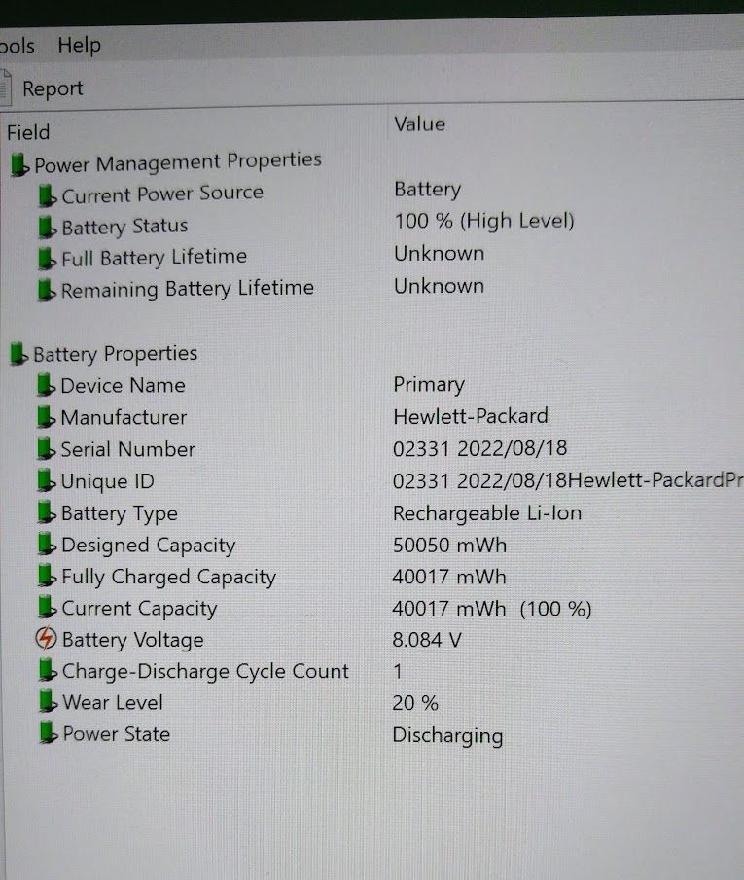Click the '20 %' wear level value
The width and height of the screenshot is (744, 880).
point(415,703)
